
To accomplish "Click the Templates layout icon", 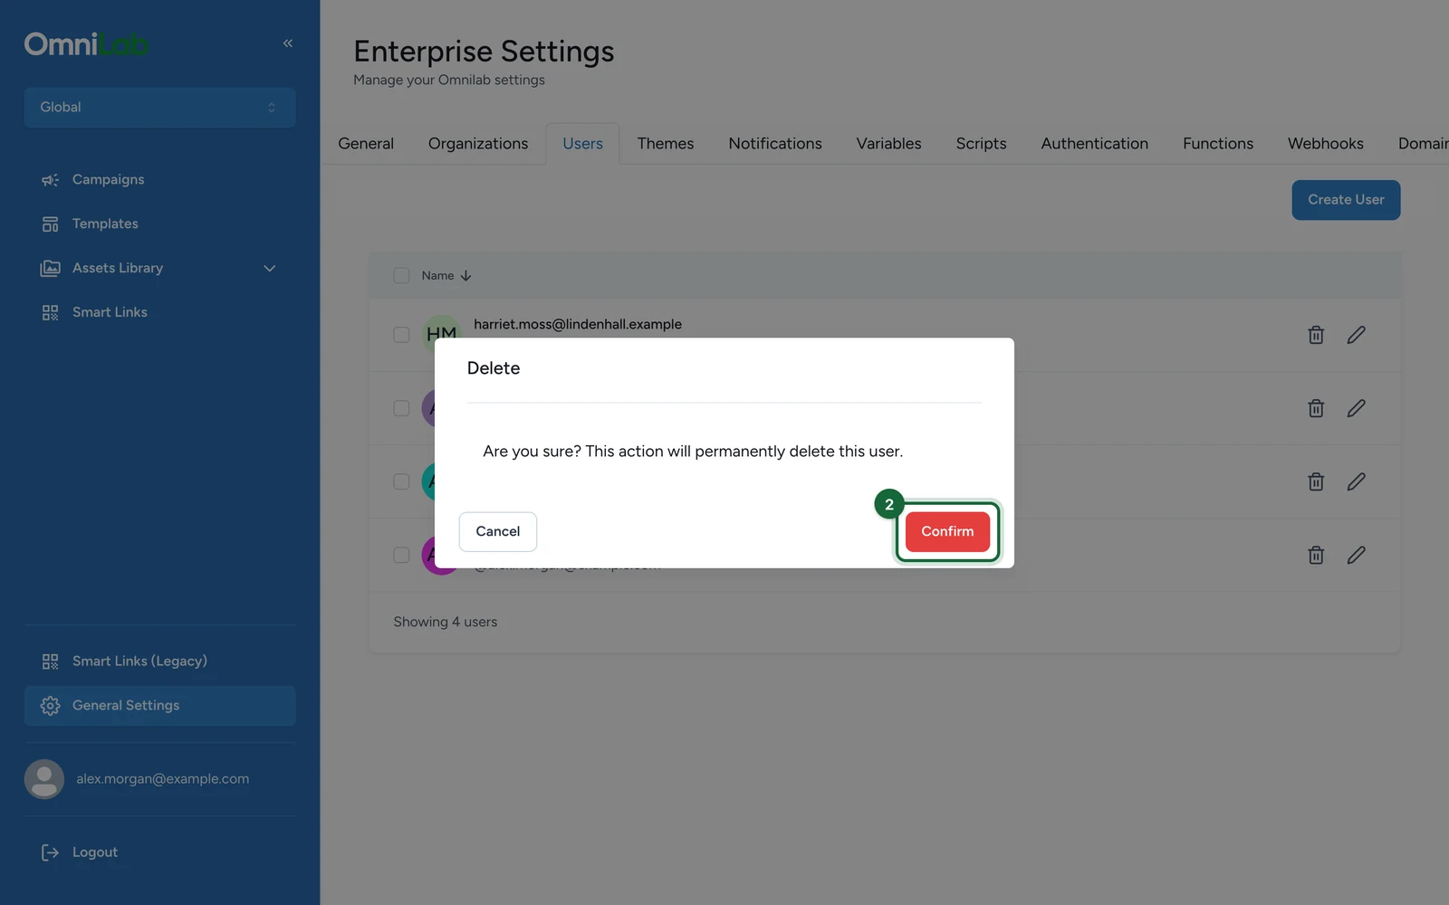I will [50, 224].
